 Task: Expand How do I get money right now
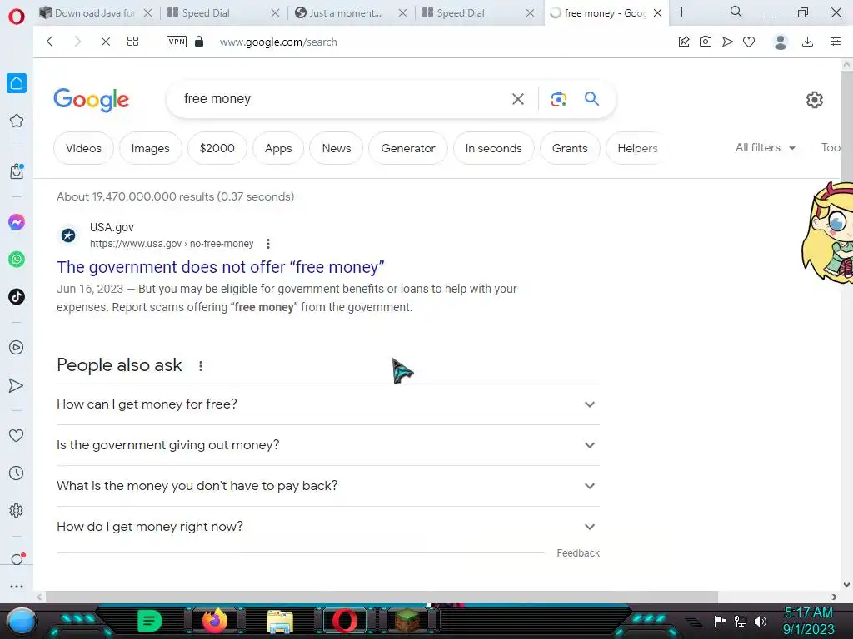[x=328, y=527]
